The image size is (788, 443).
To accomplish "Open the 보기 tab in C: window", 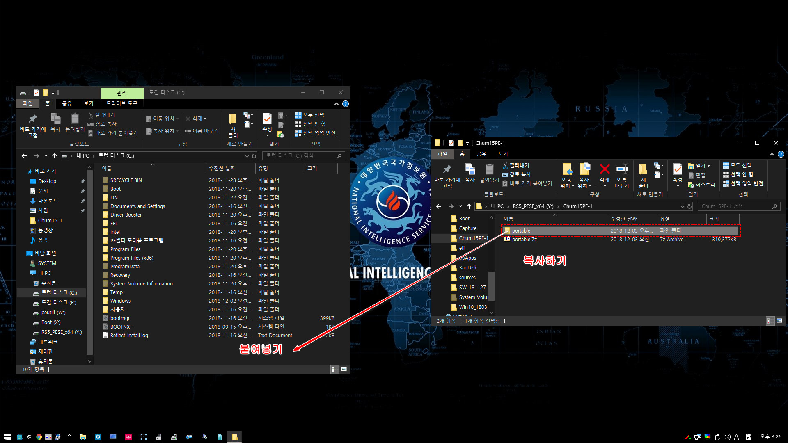I will point(89,104).
